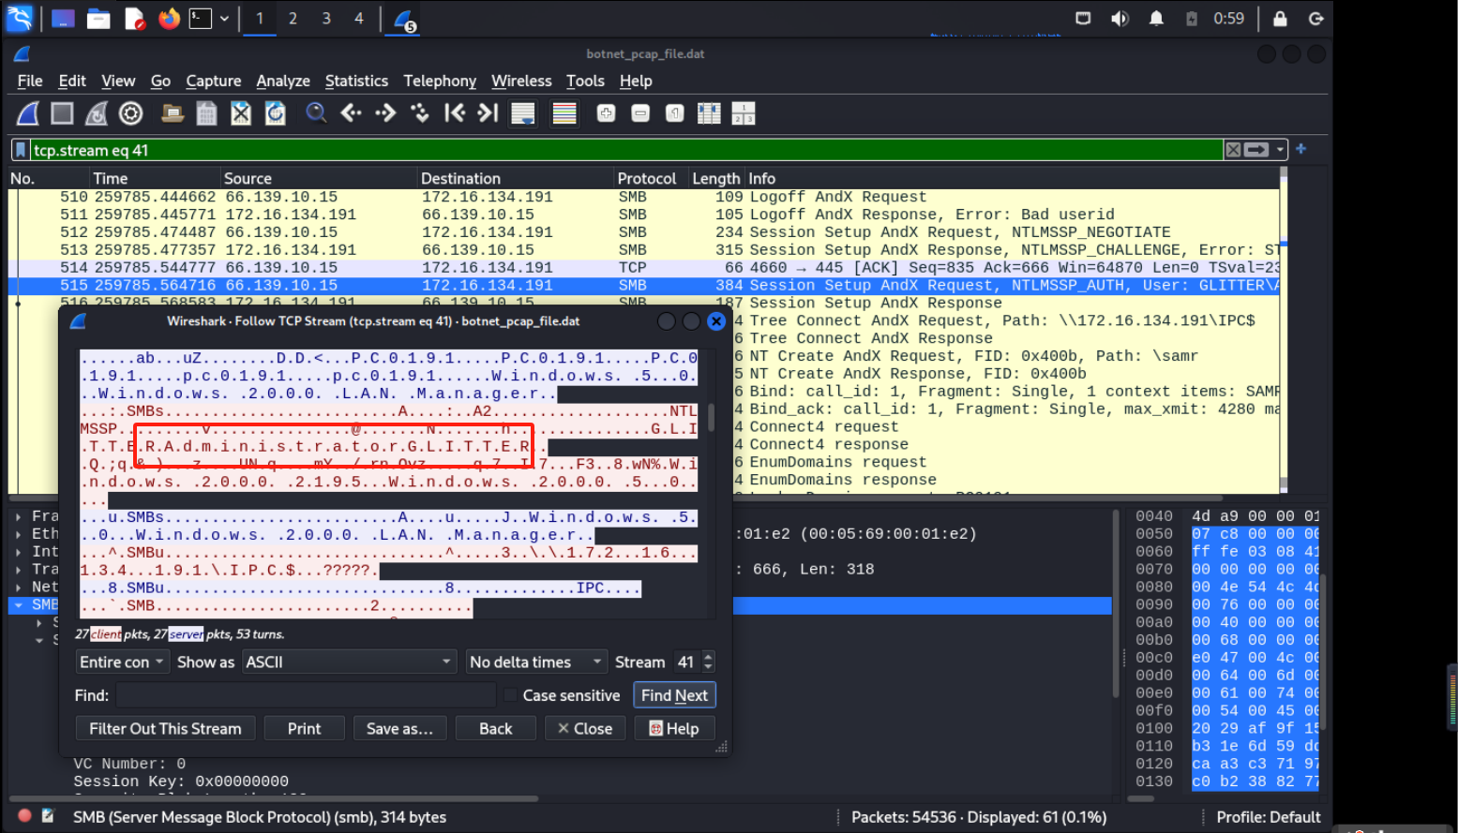Open display filter history dropdown
The height and width of the screenshot is (833, 1458).
point(1280,150)
